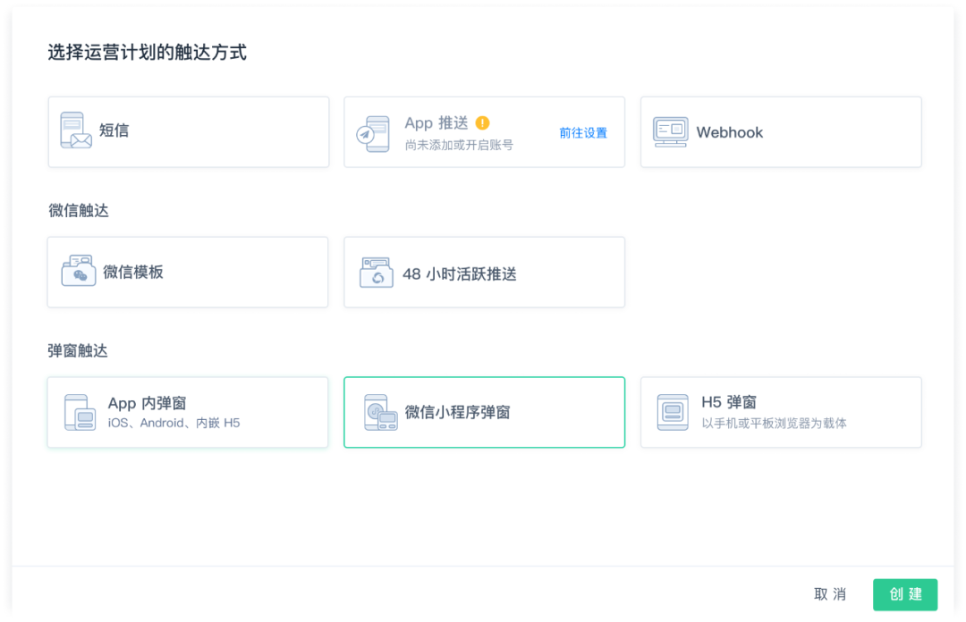Click the WeChat mini program popup icon
The height and width of the screenshot is (622, 966).
[380, 412]
